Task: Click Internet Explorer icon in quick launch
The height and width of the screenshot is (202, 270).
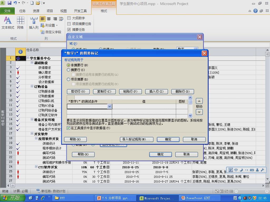Action: (x=43, y=198)
